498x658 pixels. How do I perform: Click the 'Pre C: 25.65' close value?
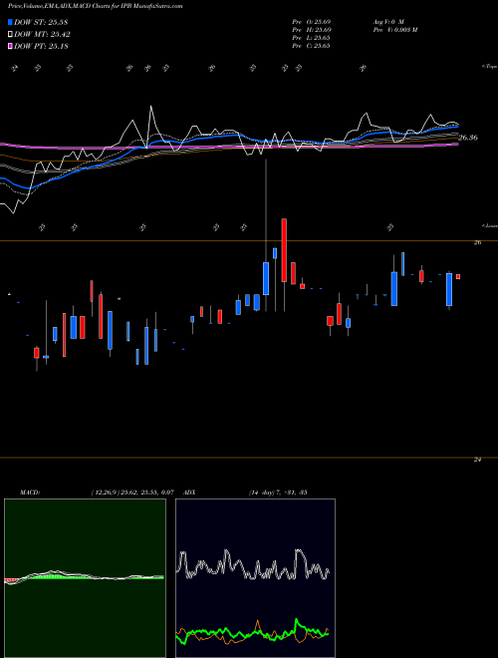pyautogui.click(x=312, y=46)
